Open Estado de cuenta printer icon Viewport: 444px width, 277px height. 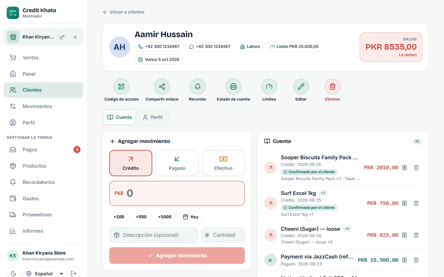pos(233,87)
